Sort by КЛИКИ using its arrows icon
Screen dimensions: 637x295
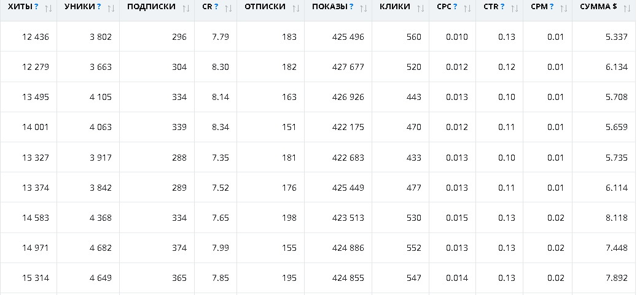pos(421,8)
